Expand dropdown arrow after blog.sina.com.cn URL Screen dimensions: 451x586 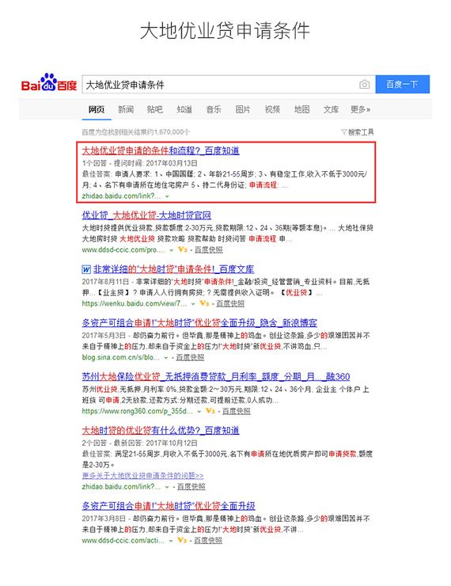166,358
